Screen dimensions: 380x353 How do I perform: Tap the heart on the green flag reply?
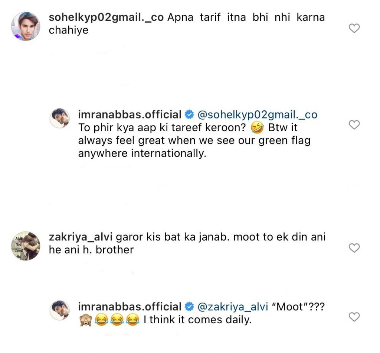(x=355, y=125)
